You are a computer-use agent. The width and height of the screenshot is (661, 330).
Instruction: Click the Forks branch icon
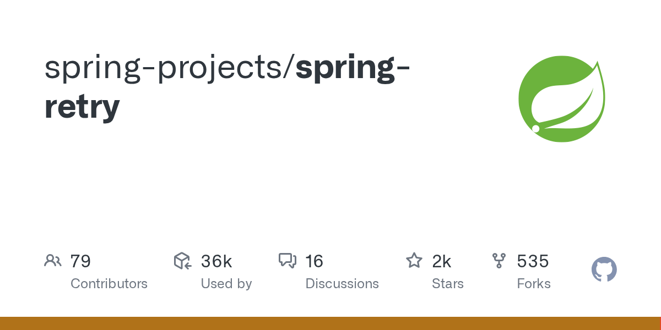click(x=499, y=261)
